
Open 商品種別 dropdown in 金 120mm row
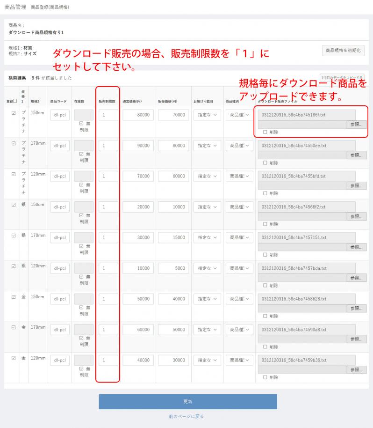pos(239,360)
